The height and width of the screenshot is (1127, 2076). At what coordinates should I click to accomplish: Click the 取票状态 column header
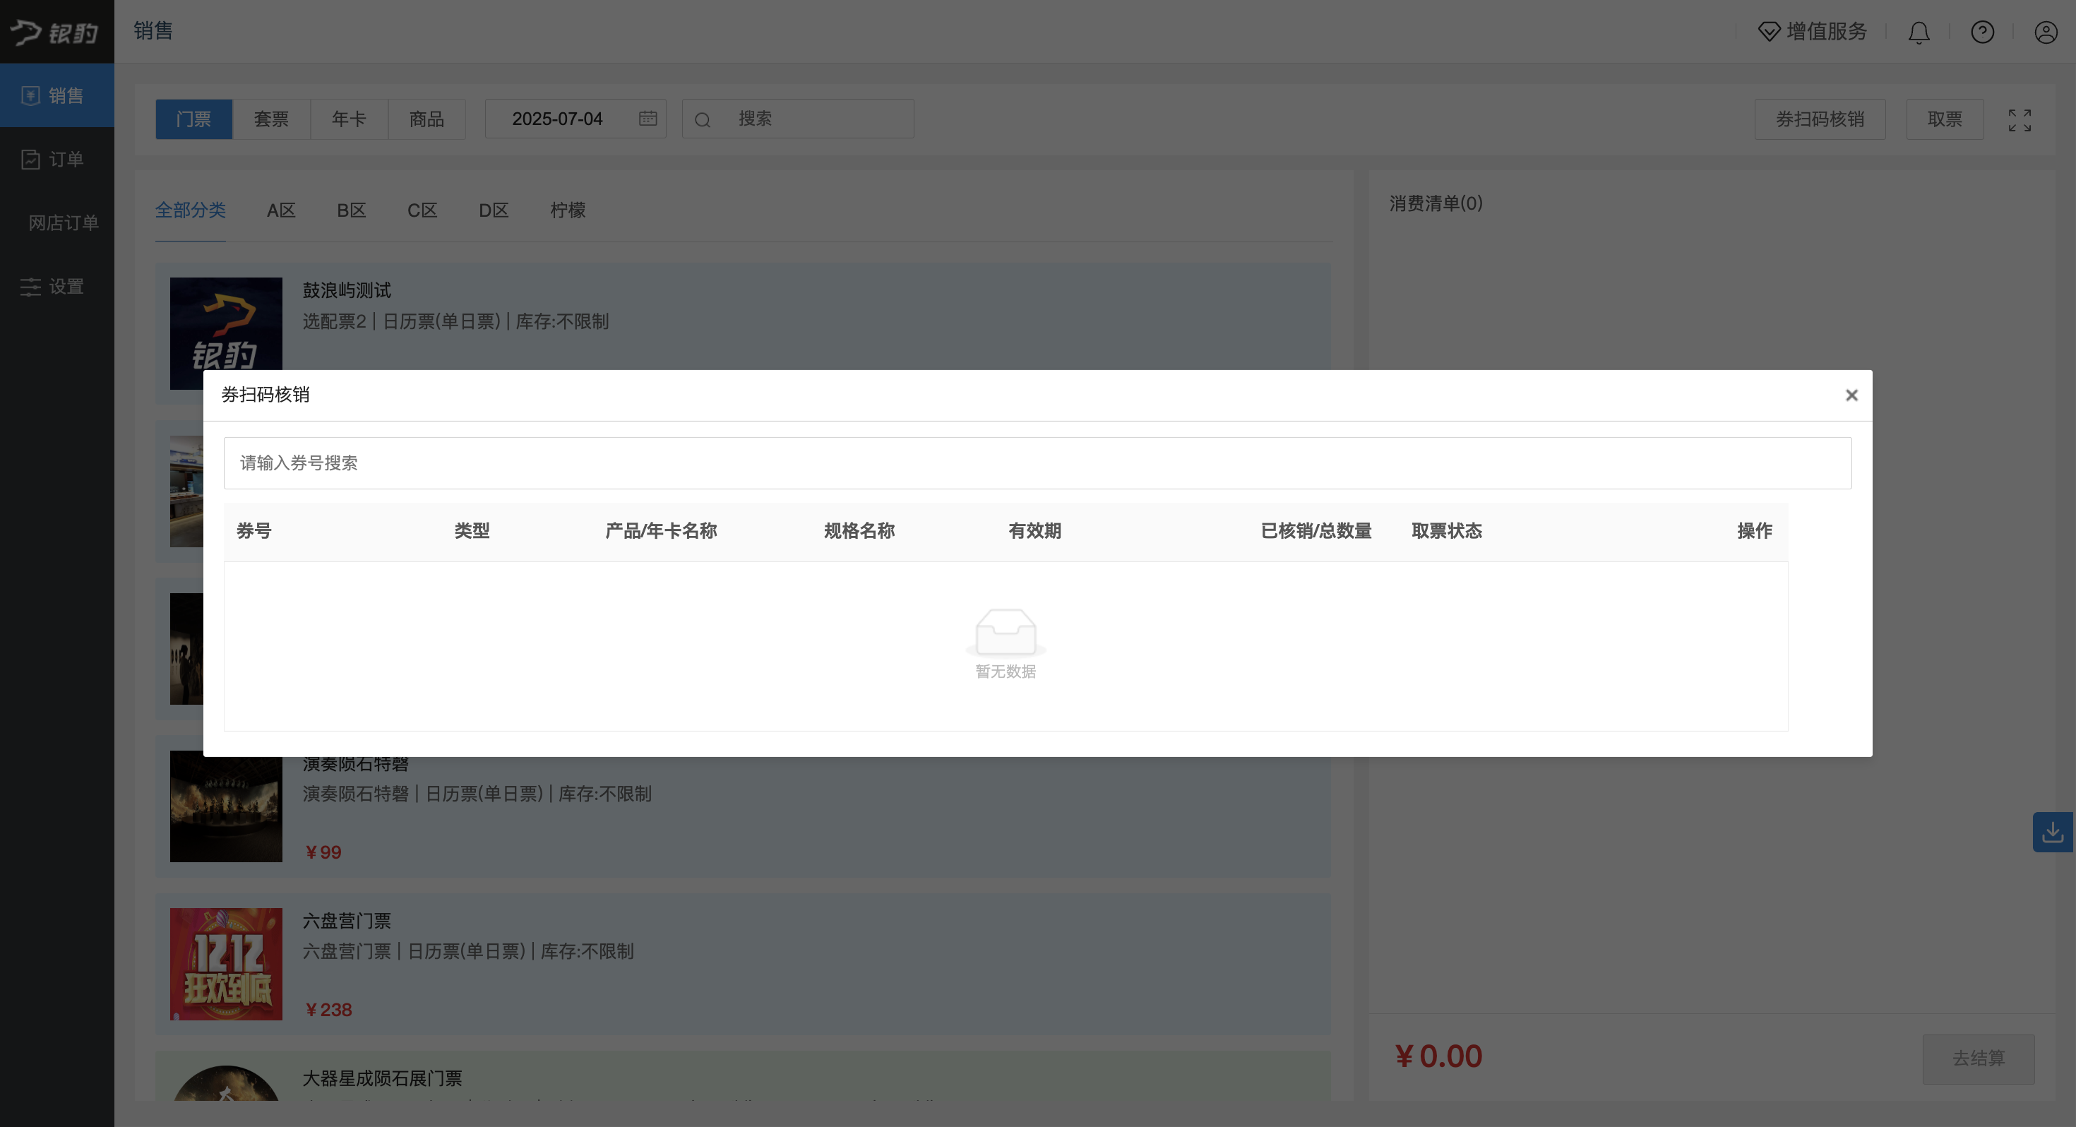(x=1447, y=530)
